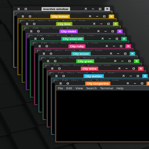Toggle the sticky icon of City grass
Screen dimensions: 149x149
(55, 61)
